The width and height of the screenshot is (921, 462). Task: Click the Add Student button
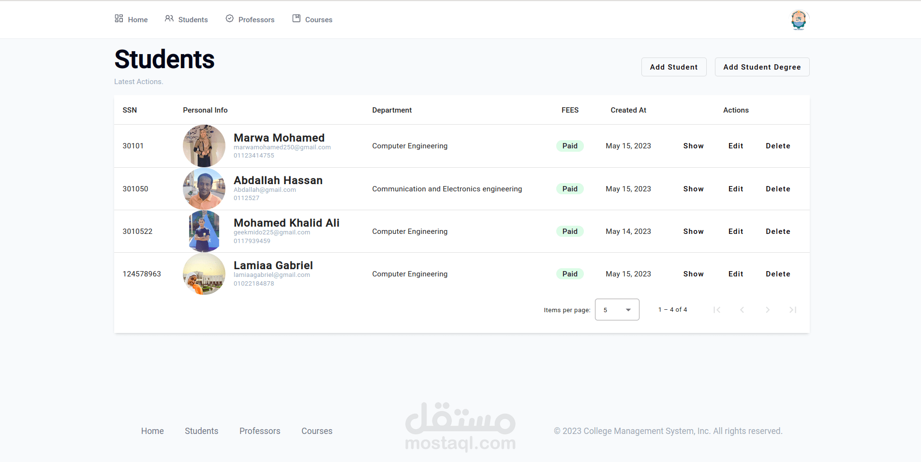tap(674, 67)
